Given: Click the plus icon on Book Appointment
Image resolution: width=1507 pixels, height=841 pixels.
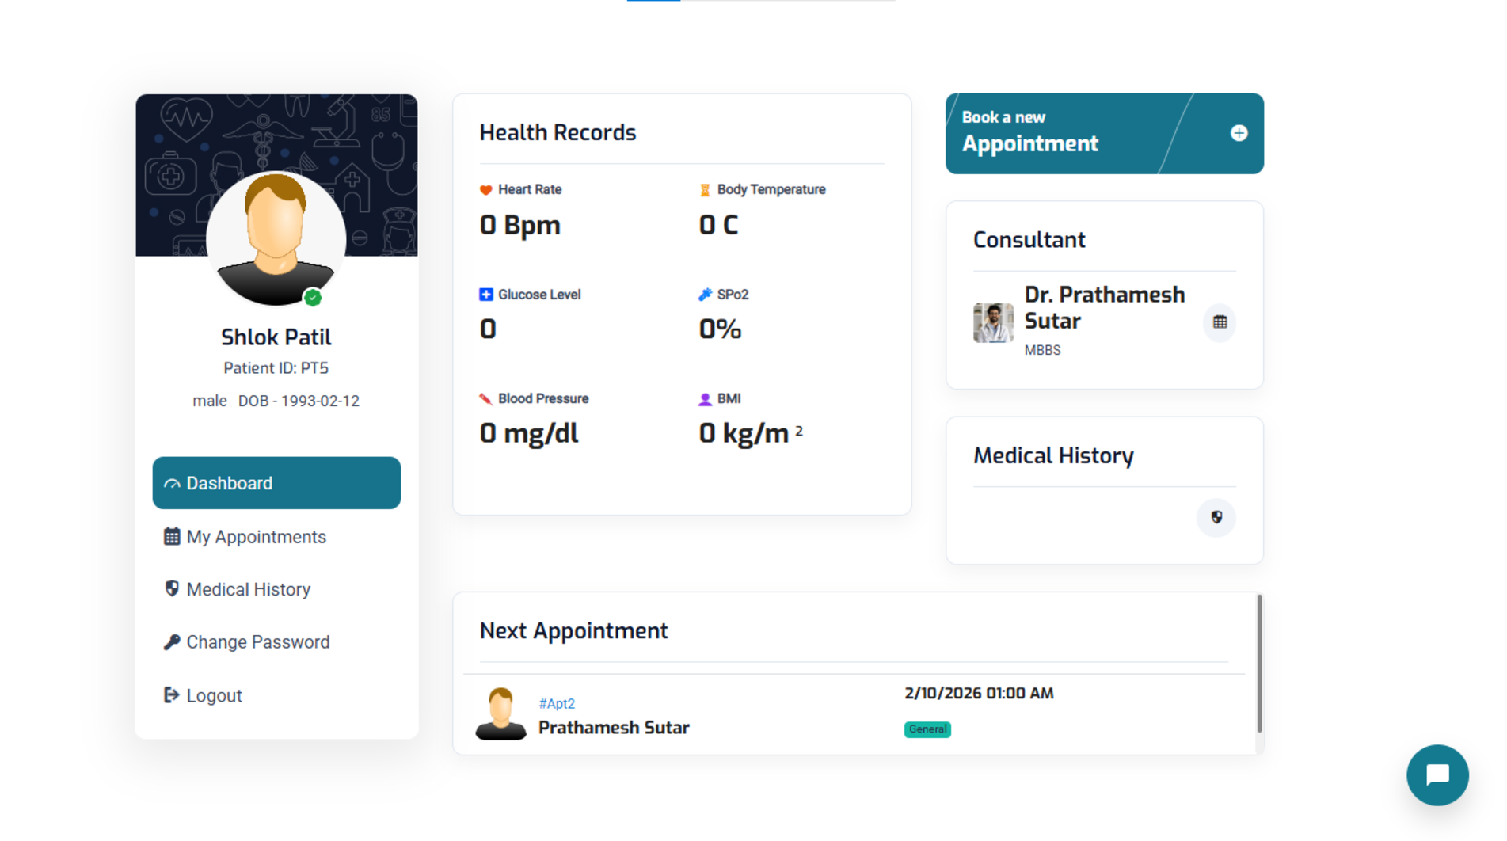Looking at the screenshot, I should click(1239, 133).
